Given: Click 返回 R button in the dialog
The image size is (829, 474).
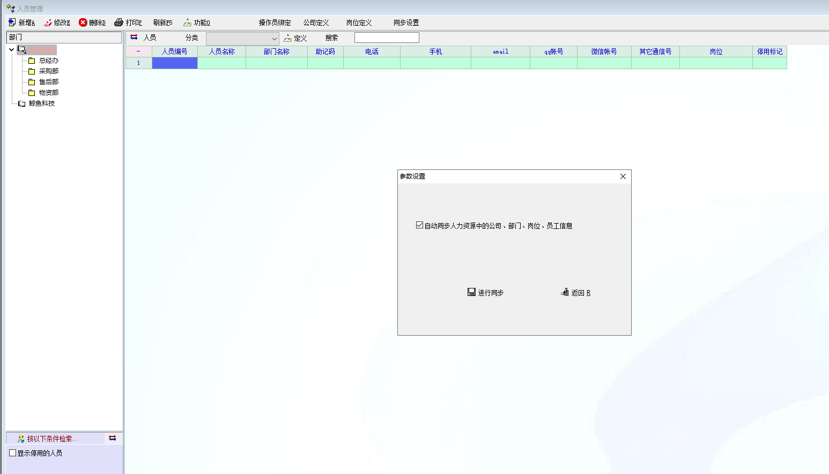Looking at the screenshot, I should click(575, 293).
